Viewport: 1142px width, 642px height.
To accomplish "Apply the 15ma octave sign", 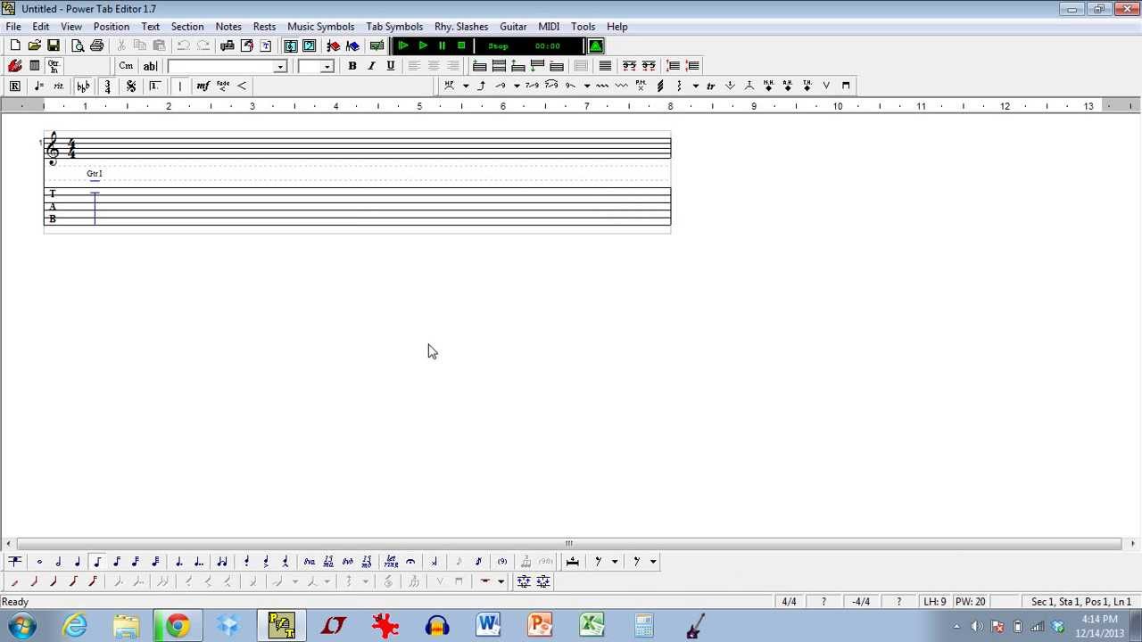I will [328, 562].
